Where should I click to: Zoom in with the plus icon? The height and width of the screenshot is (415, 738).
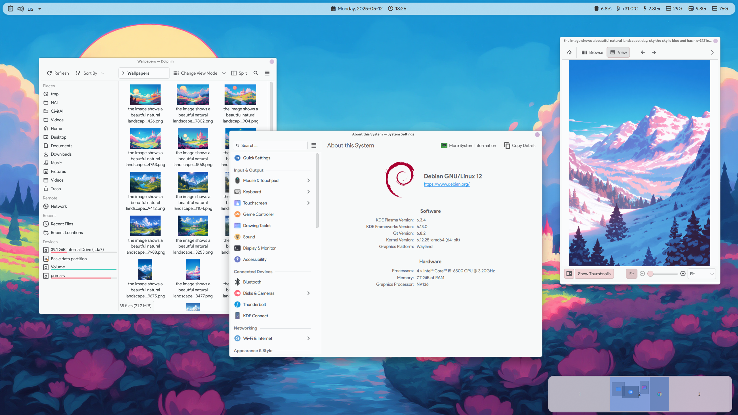point(683,274)
